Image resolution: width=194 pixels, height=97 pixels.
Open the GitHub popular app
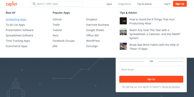(57, 19)
